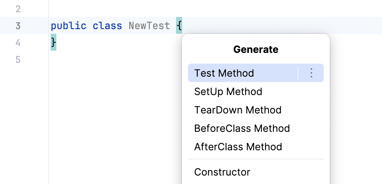Click line number 4 in gutter
Image resolution: width=382 pixels, height=184 pixels.
[x=18, y=43]
